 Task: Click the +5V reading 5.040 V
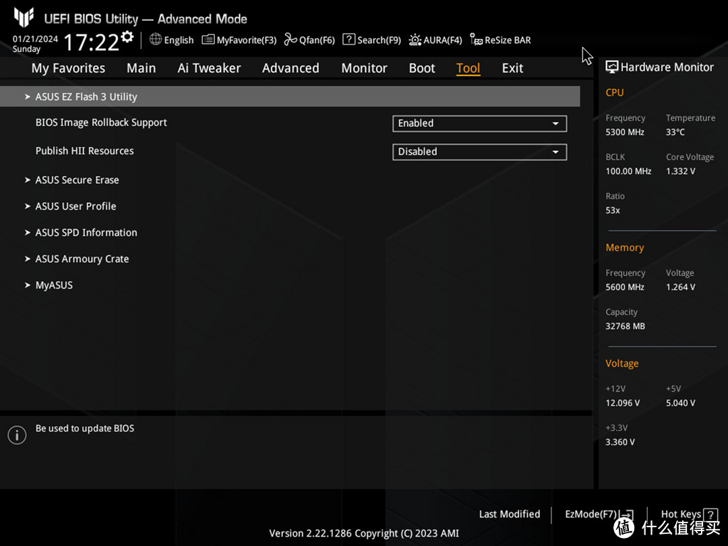(x=681, y=403)
